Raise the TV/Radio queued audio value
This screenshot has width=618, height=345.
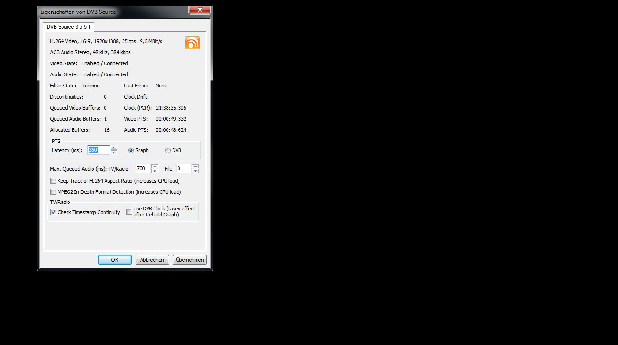click(155, 166)
